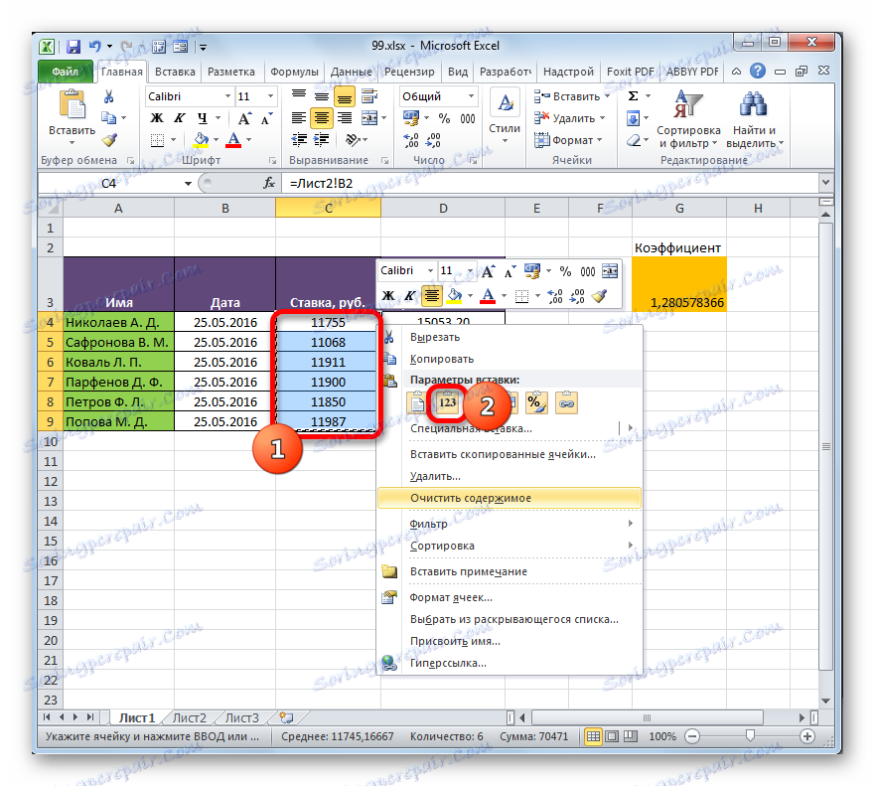
Task: Open the Формат cells dropdown in the ribbon
Action: [x=569, y=140]
